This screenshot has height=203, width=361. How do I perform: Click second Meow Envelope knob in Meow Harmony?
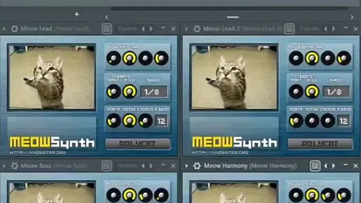click(x=312, y=195)
